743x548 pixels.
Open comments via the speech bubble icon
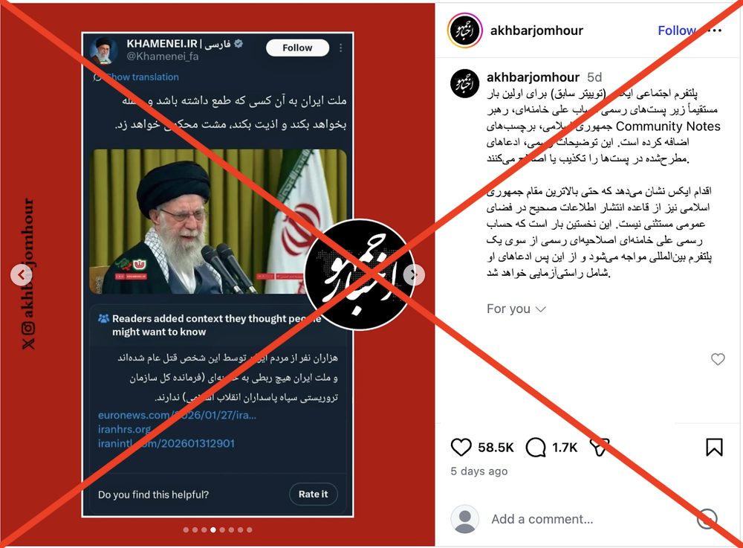(536, 447)
